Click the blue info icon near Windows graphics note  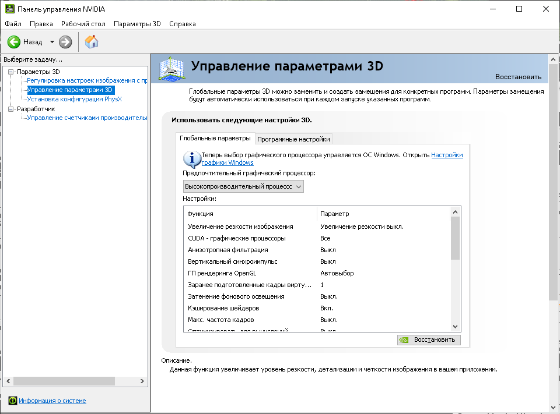pos(192,159)
